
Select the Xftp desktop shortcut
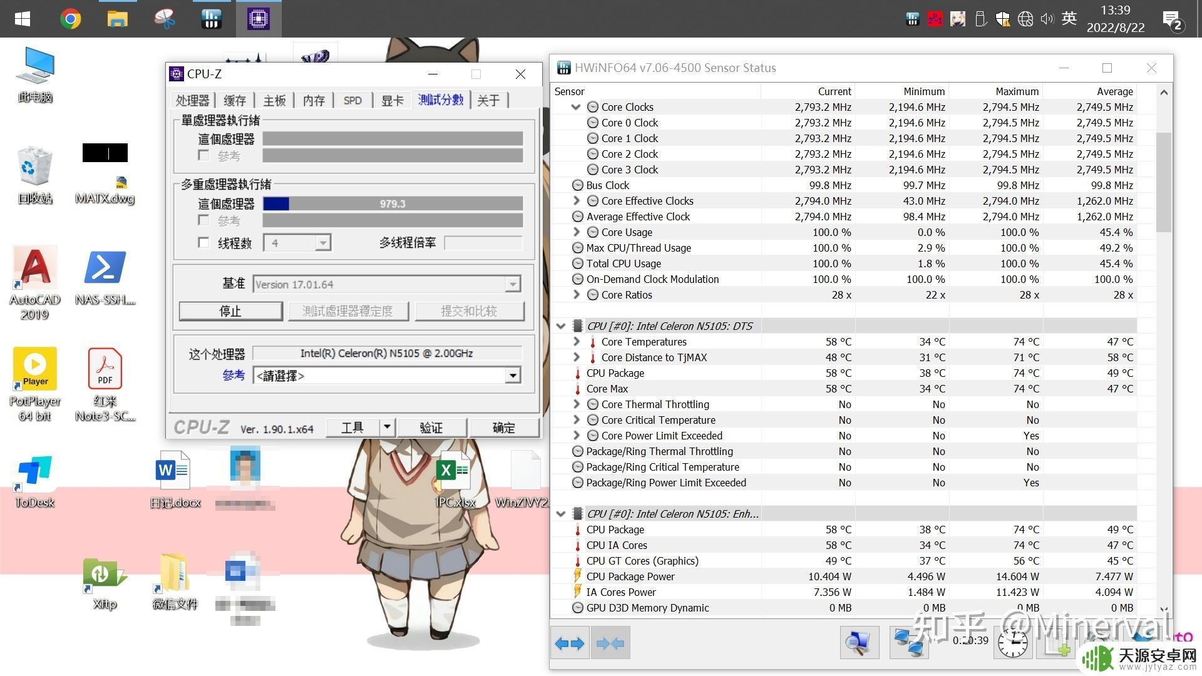coord(105,583)
